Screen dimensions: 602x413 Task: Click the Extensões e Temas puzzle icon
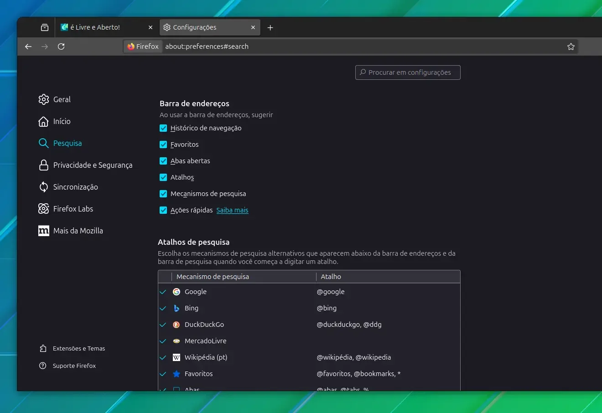point(43,348)
